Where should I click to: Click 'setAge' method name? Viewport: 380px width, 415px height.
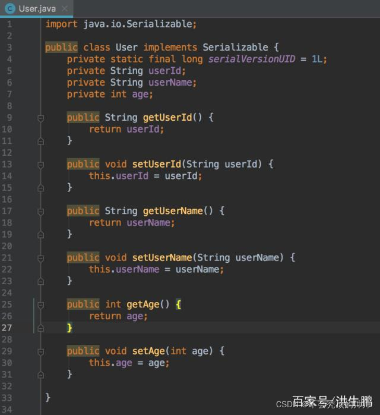pos(148,351)
